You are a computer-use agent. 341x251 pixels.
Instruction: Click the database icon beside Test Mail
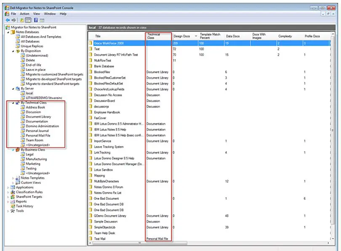coord(91,239)
